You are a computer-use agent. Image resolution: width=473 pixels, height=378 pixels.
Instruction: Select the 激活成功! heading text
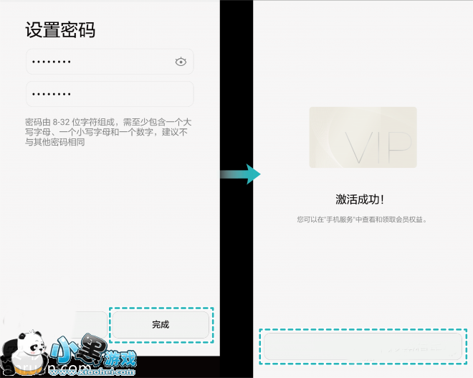pyautogui.click(x=360, y=199)
